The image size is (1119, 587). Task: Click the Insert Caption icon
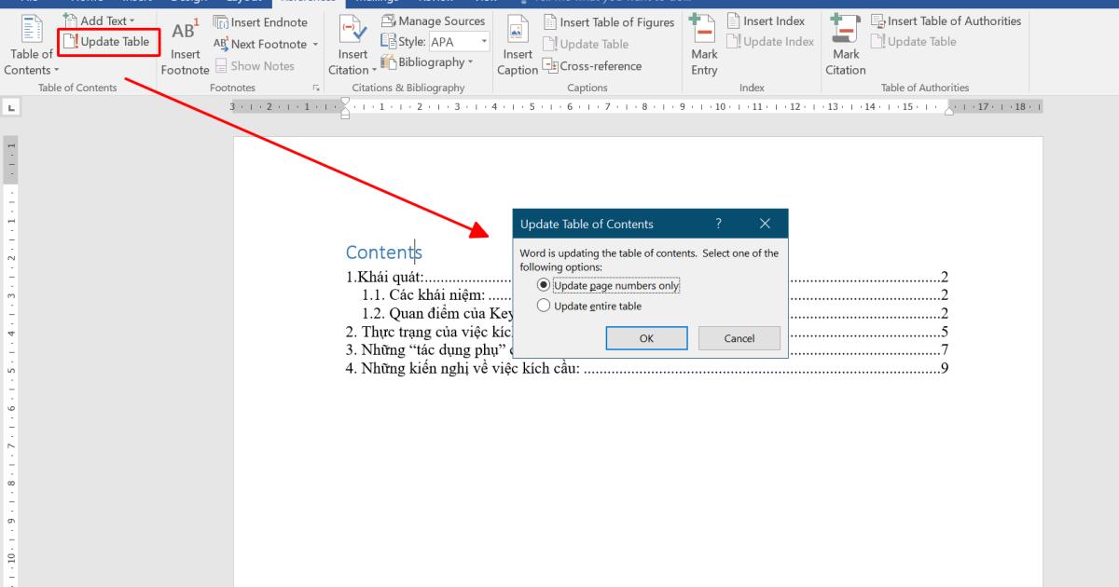[x=518, y=32]
